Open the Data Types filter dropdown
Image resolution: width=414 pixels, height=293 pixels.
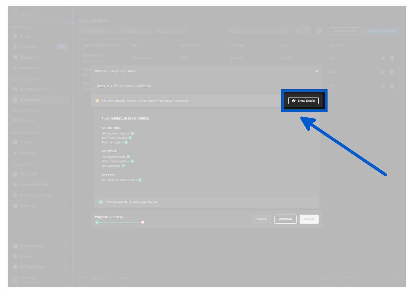point(135,31)
